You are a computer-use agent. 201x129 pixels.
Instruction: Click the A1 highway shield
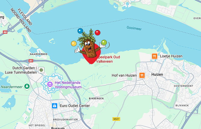point(31,61)
